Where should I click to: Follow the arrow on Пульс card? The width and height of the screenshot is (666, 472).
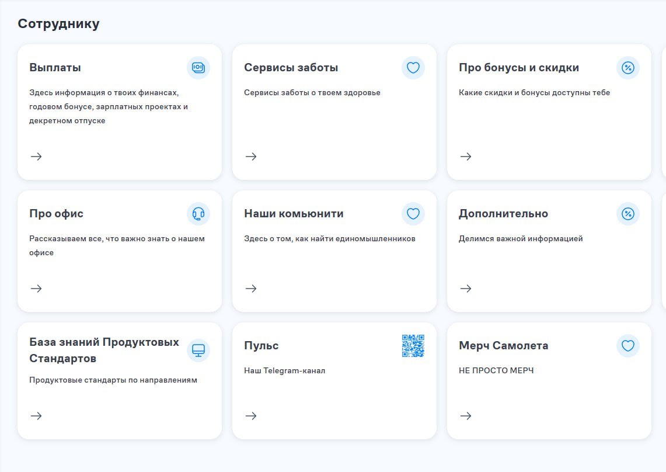(x=251, y=415)
